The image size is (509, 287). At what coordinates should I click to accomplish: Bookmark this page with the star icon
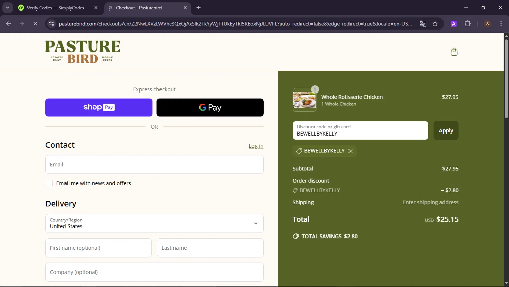435,24
